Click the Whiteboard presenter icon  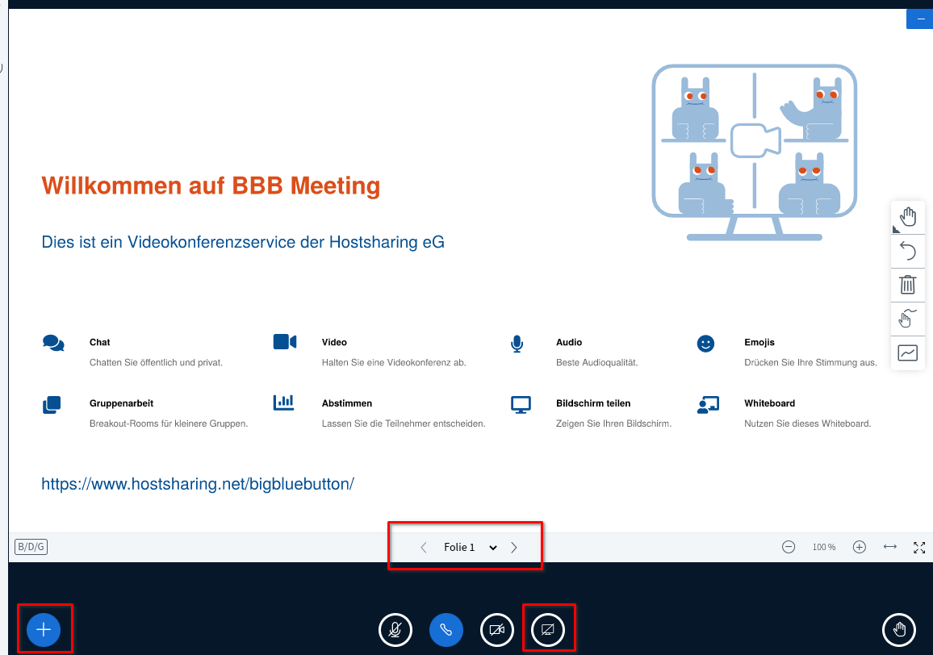click(708, 405)
